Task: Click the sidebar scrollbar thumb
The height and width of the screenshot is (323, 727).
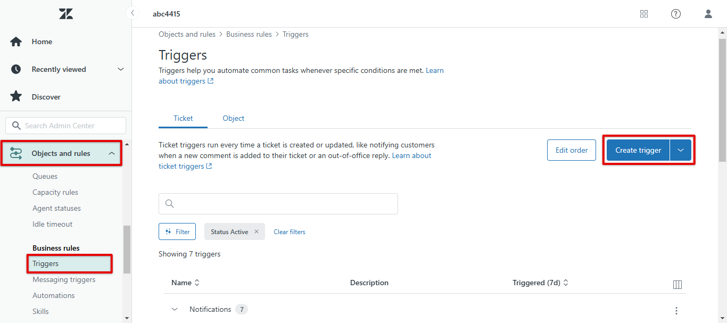Action: 127,249
